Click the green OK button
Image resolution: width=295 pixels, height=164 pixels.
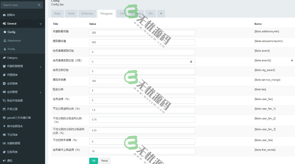pyautogui.click(x=93, y=161)
